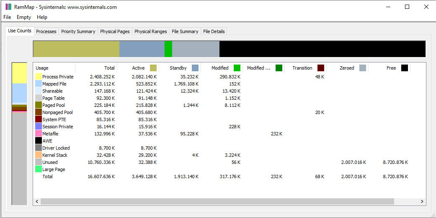
Task: Sort by the Transition column header
Action: click(306, 68)
